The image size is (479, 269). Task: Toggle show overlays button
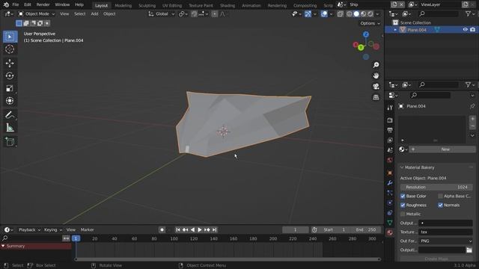pos(324,14)
